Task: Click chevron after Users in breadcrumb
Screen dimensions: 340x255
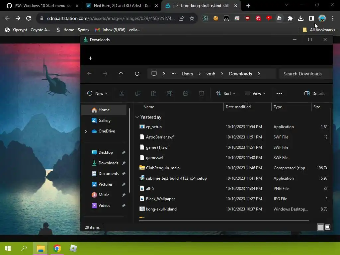Action: click(x=200, y=74)
